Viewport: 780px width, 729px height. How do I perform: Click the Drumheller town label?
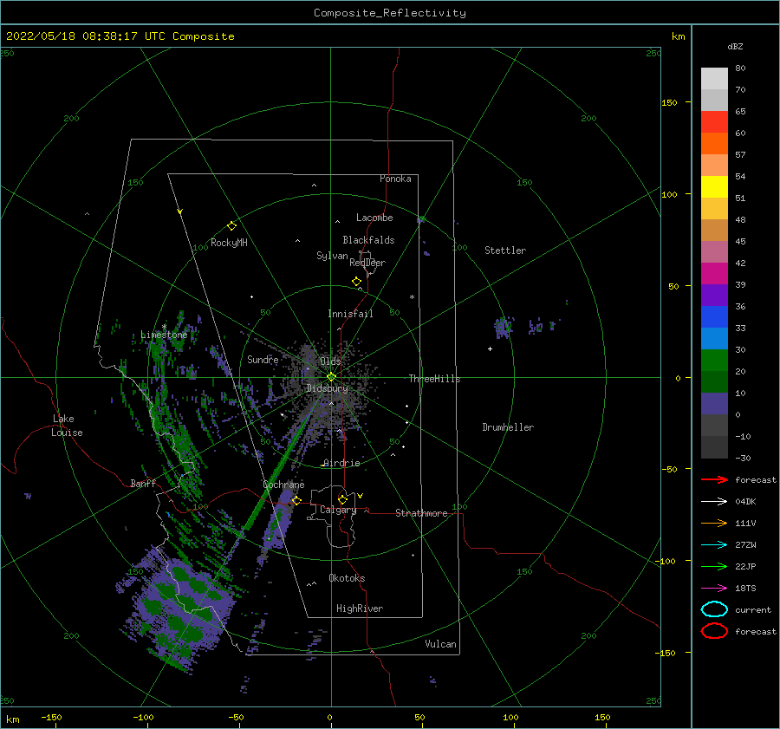(508, 427)
